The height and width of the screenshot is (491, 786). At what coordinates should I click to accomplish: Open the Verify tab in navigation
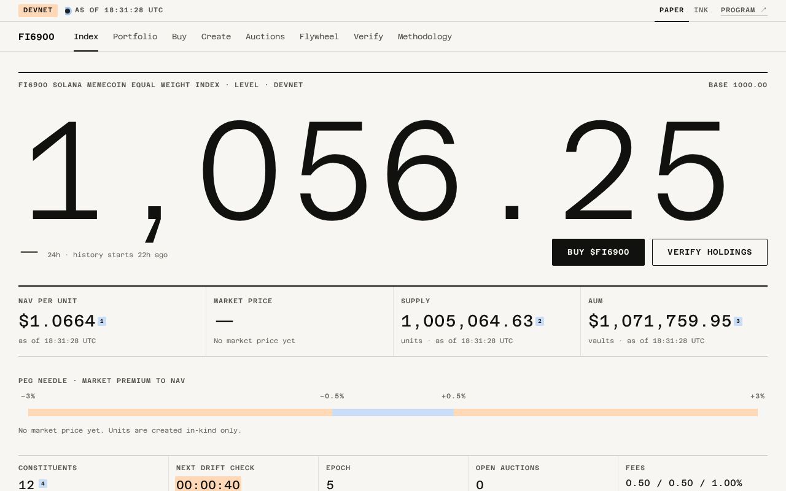pyautogui.click(x=368, y=37)
